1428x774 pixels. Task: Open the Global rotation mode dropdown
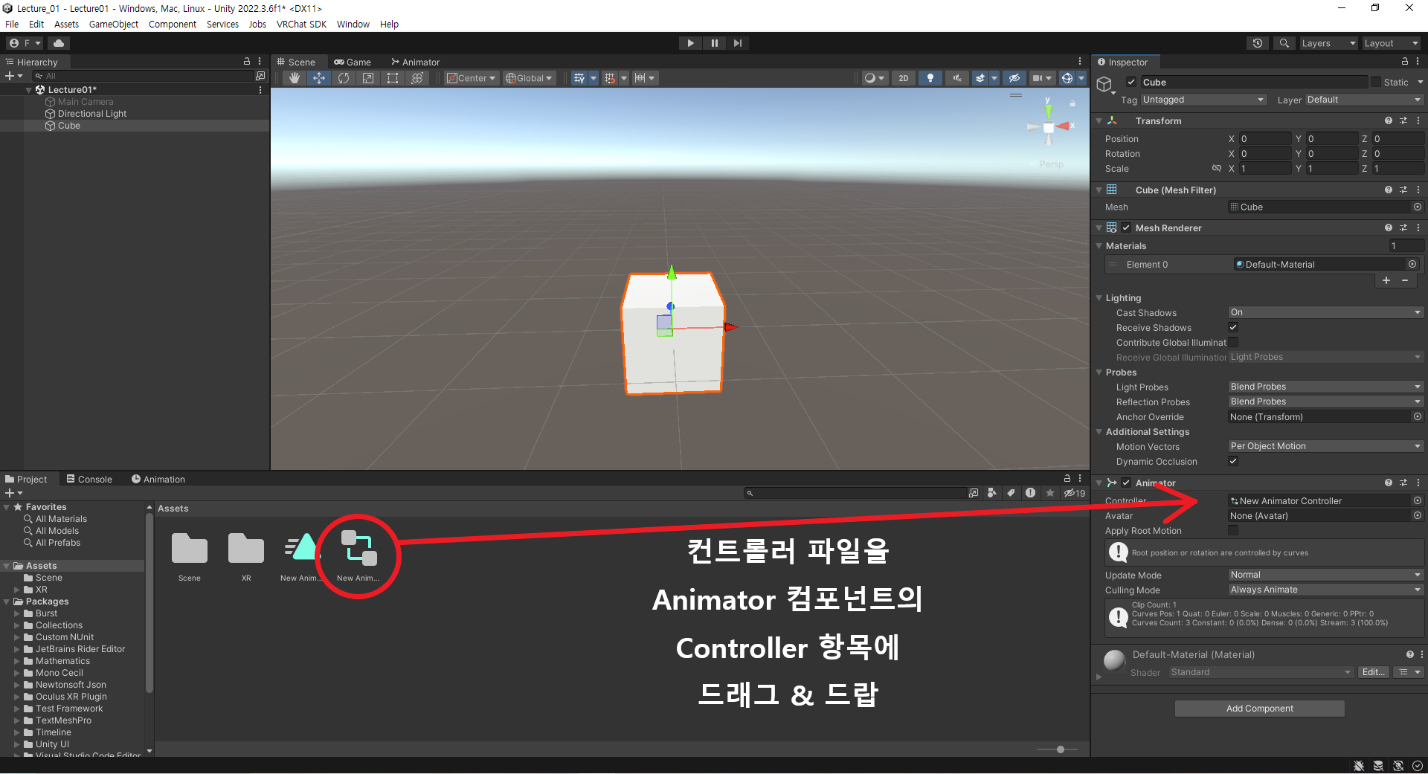[530, 78]
